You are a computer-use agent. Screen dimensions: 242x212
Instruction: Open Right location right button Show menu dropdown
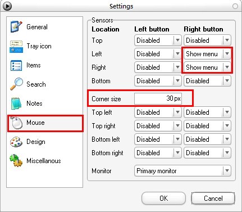(207, 67)
